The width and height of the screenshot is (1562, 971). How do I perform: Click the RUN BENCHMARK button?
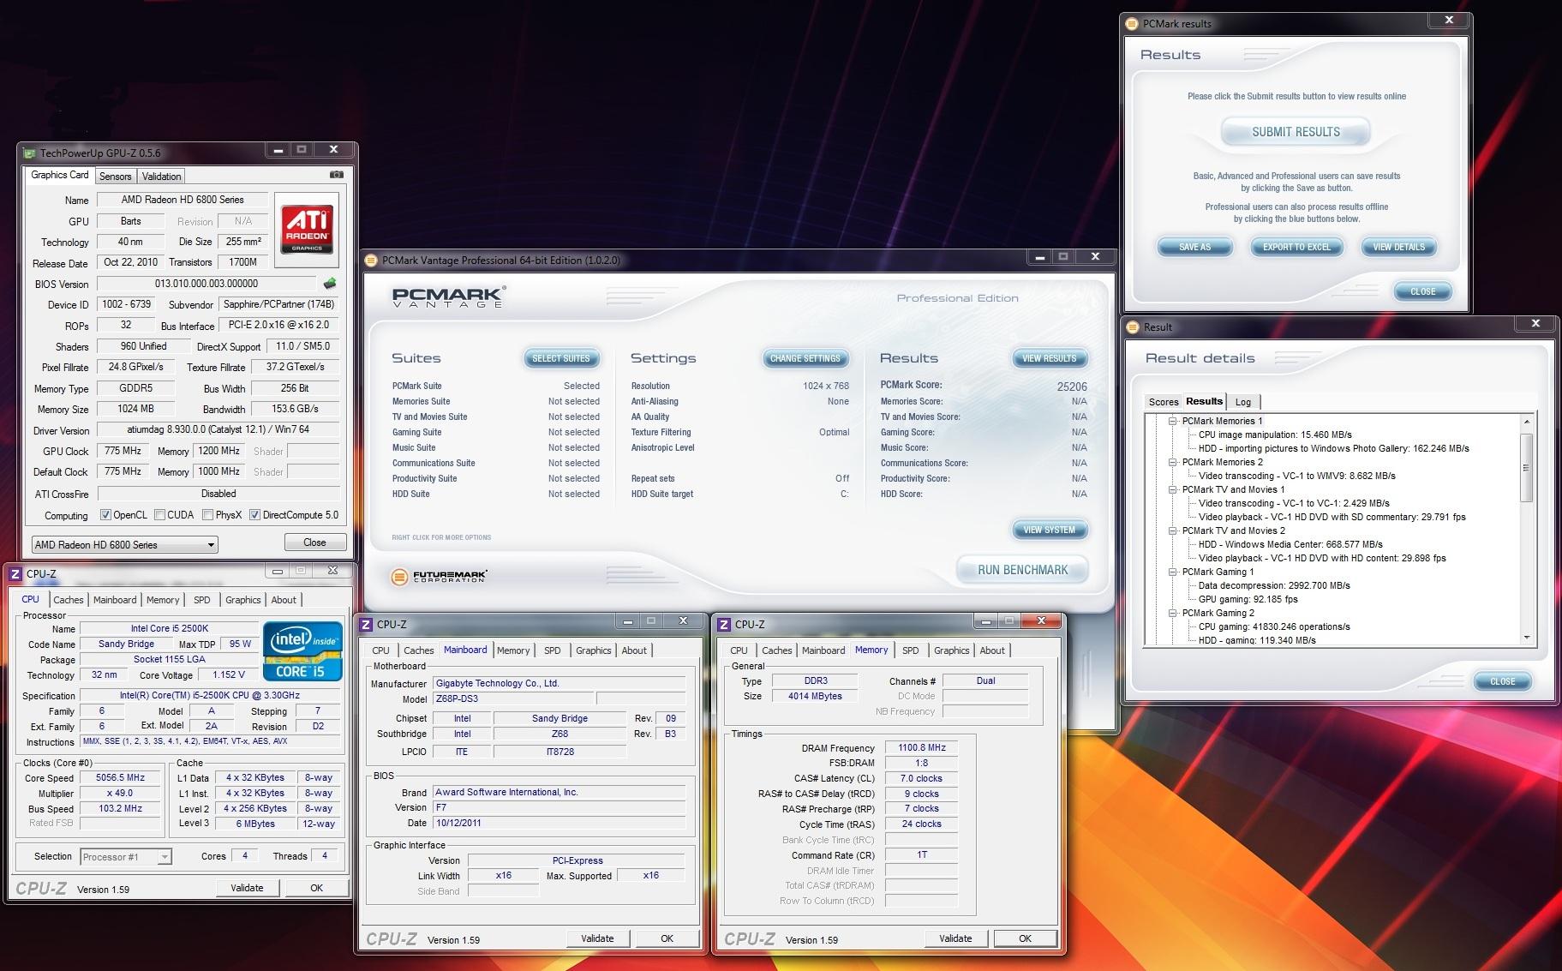point(1022,570)
